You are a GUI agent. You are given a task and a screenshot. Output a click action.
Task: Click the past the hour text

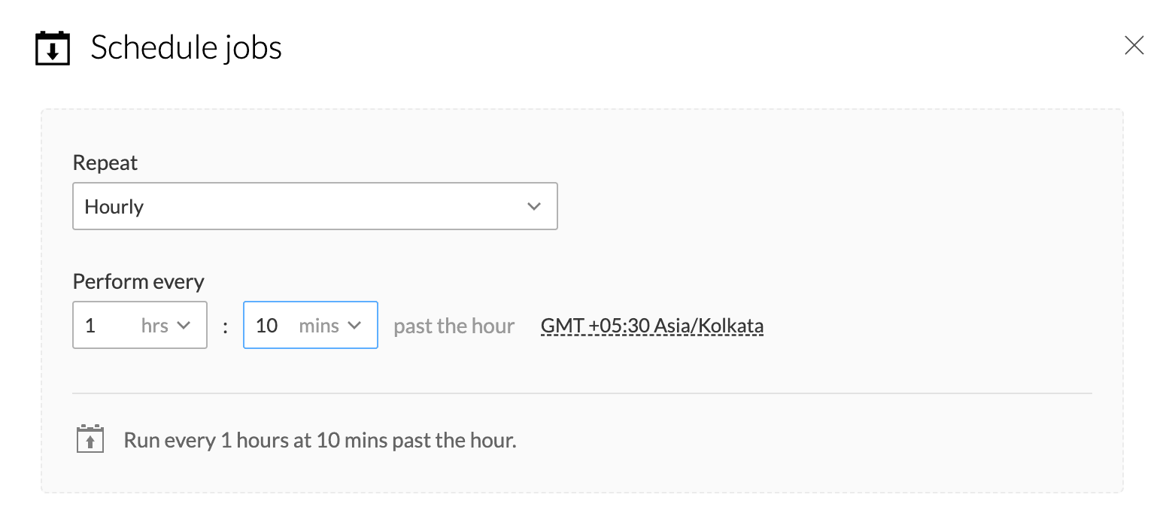454,326
